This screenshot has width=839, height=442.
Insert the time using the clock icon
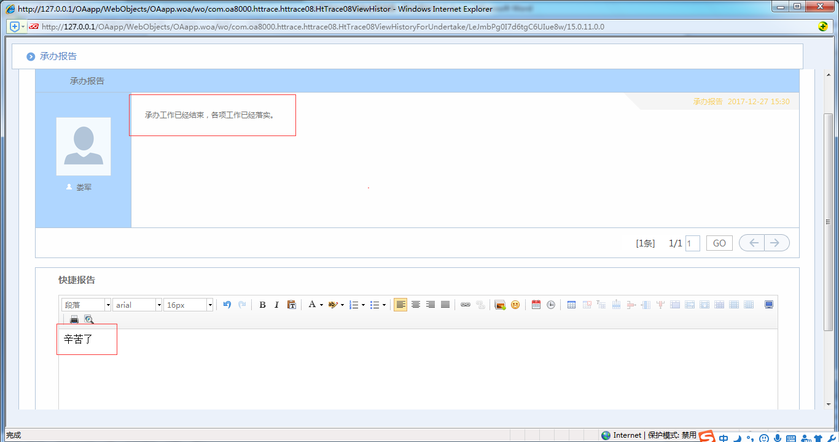coord(551,305)
